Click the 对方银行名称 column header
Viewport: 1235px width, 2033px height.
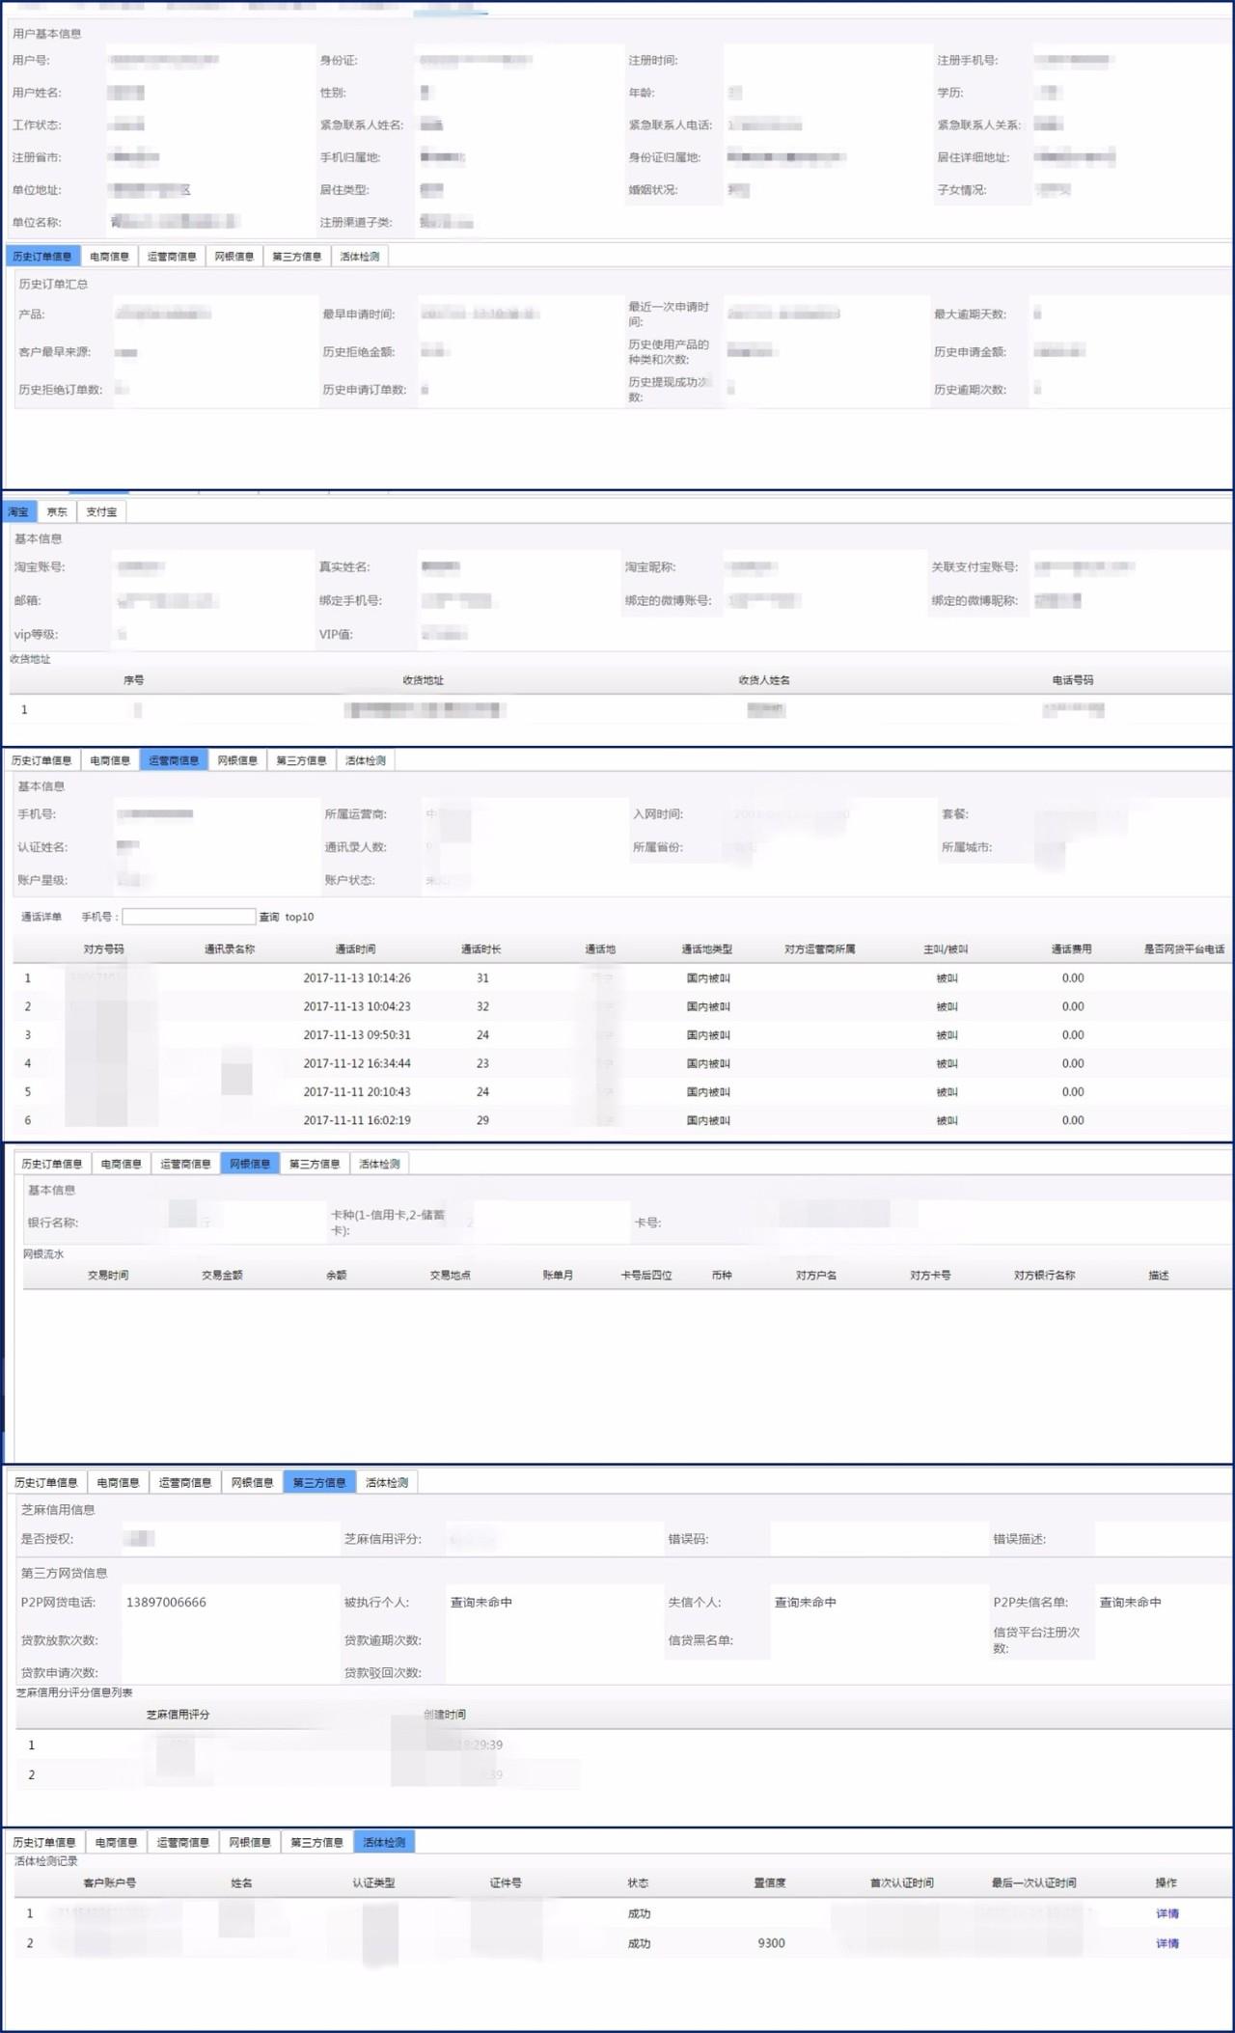click(x=1044, y=1276)
